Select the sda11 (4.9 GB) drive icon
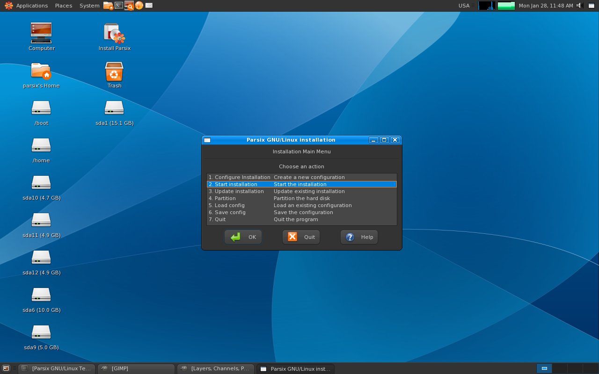The height and width of the screenshot is (374, 599). [x=41, y=220]
